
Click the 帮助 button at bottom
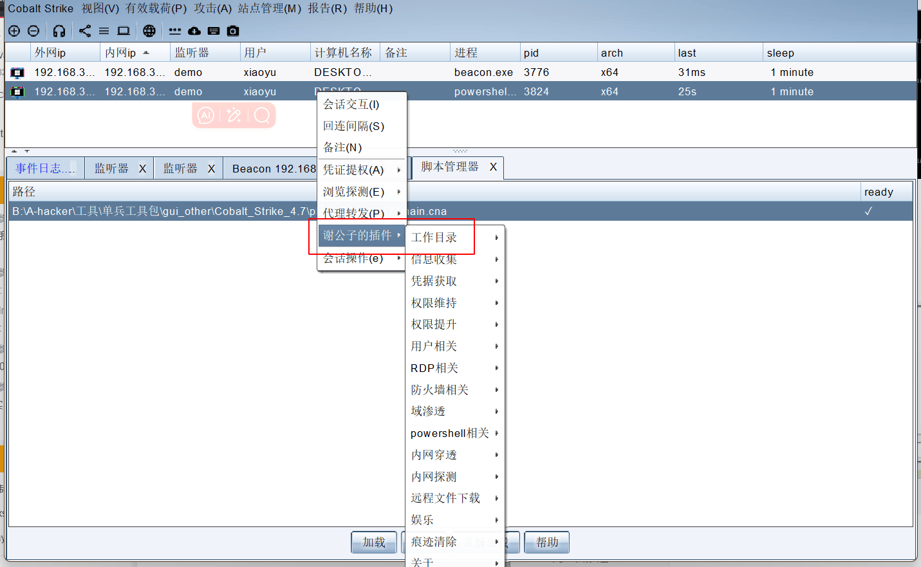547,543
